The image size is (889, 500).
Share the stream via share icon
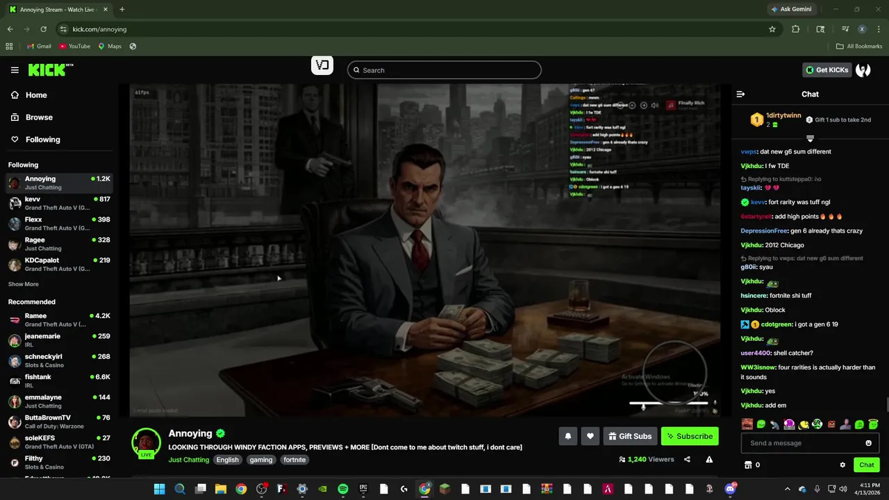[x=687, y=459]
